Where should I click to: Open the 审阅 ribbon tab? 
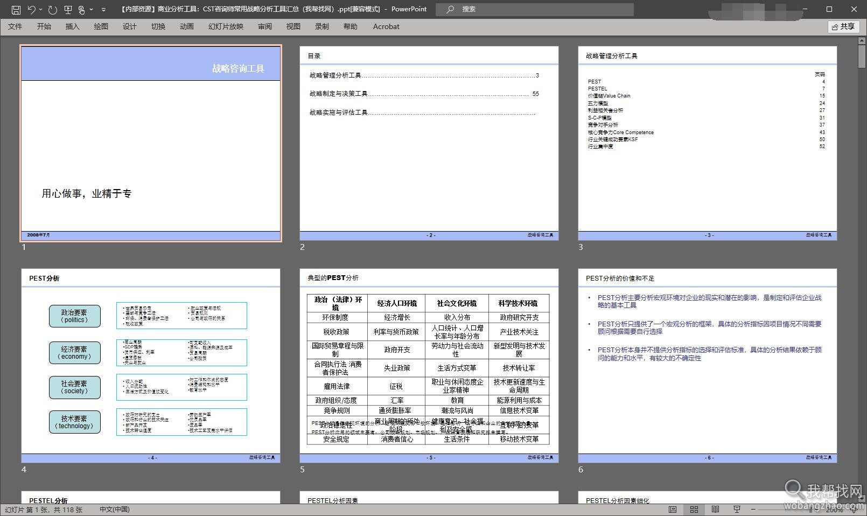(x=264, y=26)
